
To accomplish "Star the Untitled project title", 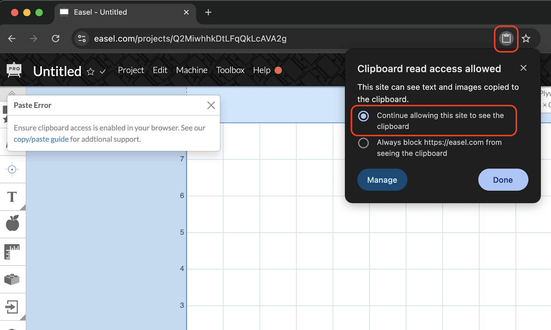I will [91, 72].
